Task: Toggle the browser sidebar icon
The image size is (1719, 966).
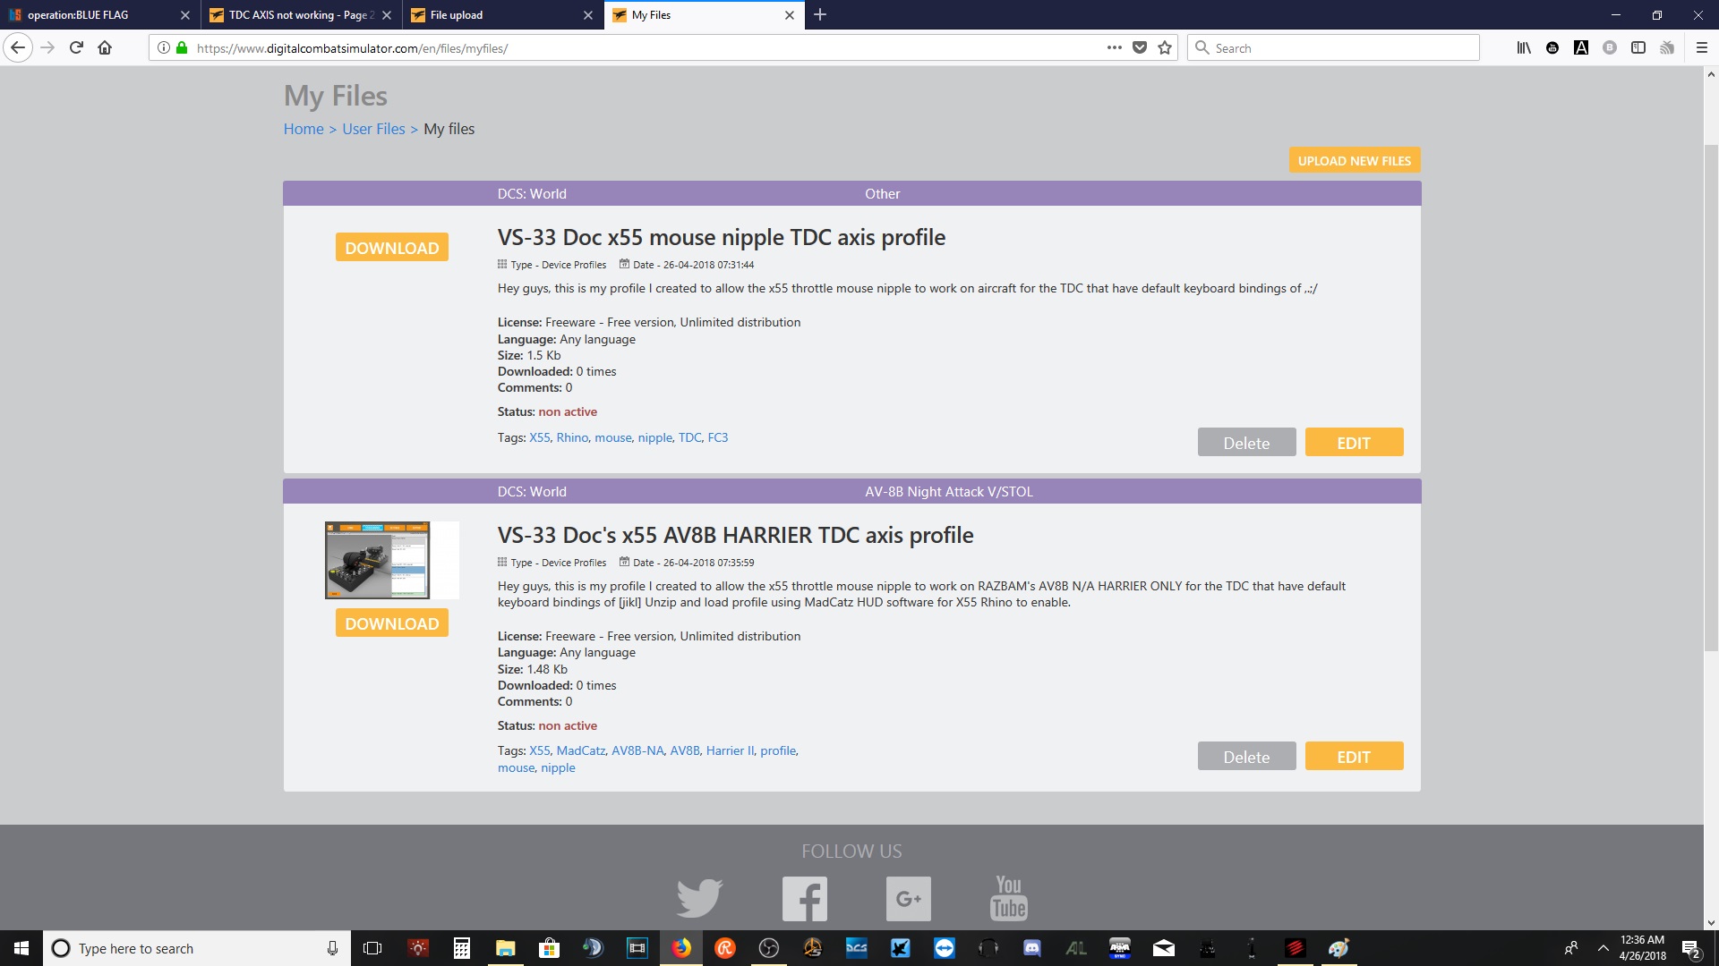Action: pyautogui.click(x=1638, y=48)
